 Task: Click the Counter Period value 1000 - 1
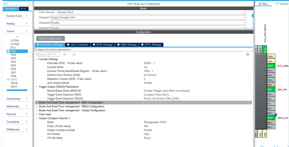click(148, 71)
